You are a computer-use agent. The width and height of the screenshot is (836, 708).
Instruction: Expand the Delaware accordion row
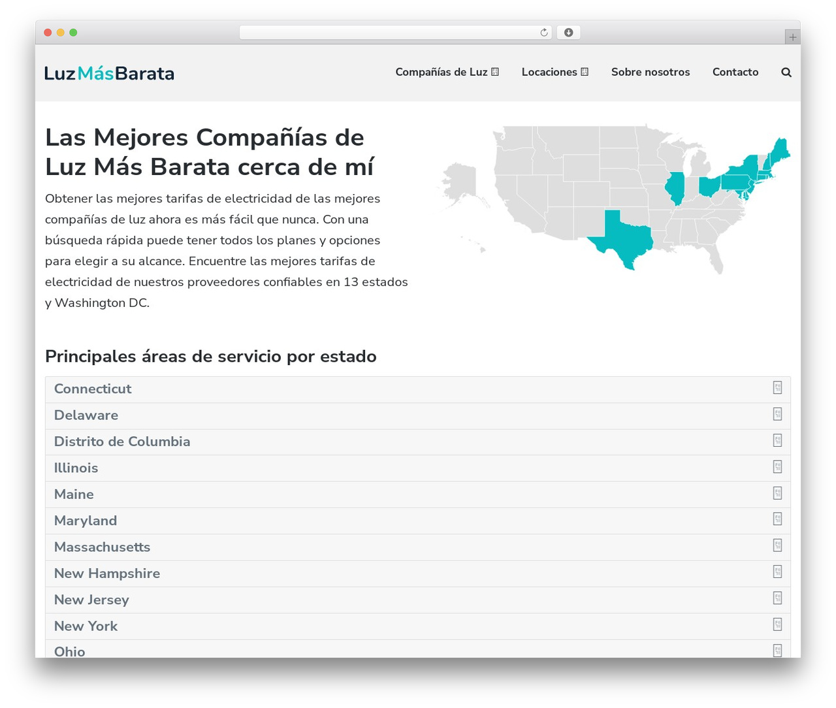click(418, 415)
